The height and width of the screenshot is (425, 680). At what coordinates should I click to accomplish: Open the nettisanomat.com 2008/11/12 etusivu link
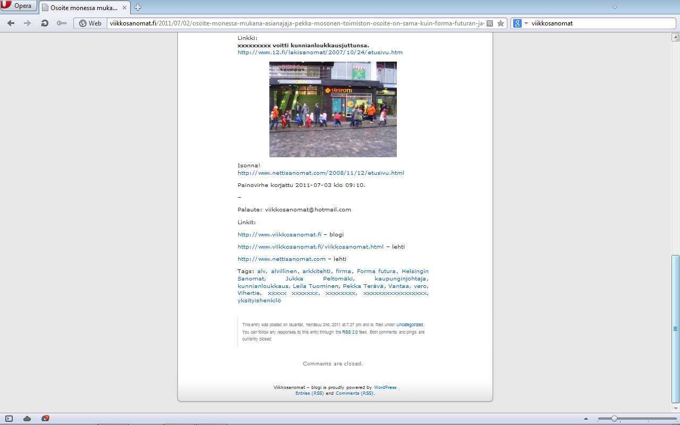pyautogui.click(x=320, y=173)
